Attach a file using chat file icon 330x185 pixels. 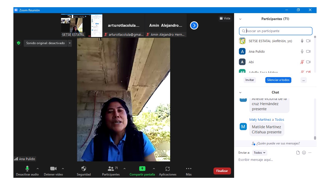click(x=298, y=153)
